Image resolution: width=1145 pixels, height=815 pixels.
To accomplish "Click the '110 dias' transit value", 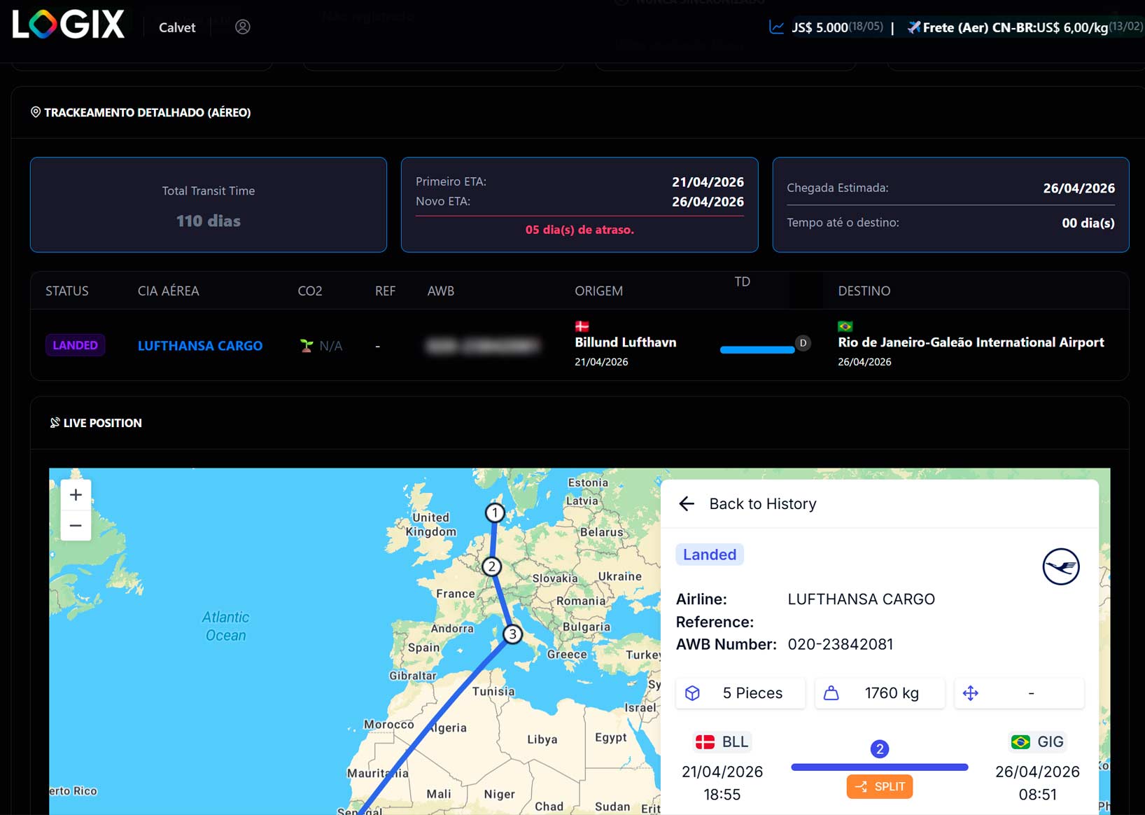I will click(x=209, y=221).
